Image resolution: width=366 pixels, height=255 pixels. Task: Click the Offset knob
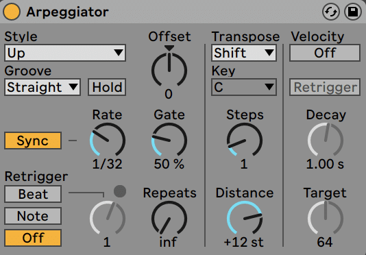click(169, 70)
